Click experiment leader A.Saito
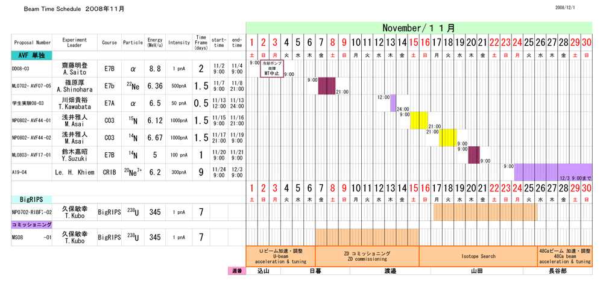The image size is (603, 284). tap(75, 69)
